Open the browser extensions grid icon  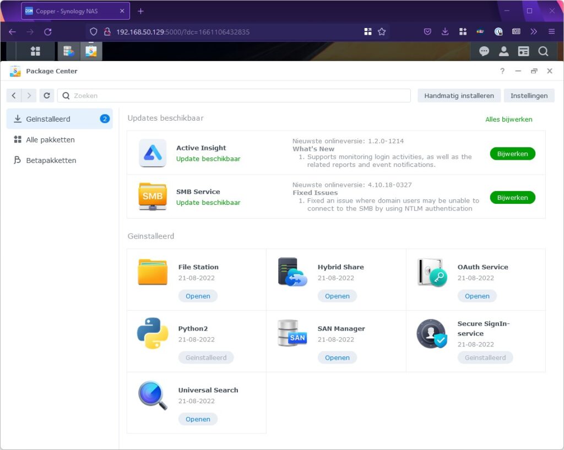tap(463, 31)
